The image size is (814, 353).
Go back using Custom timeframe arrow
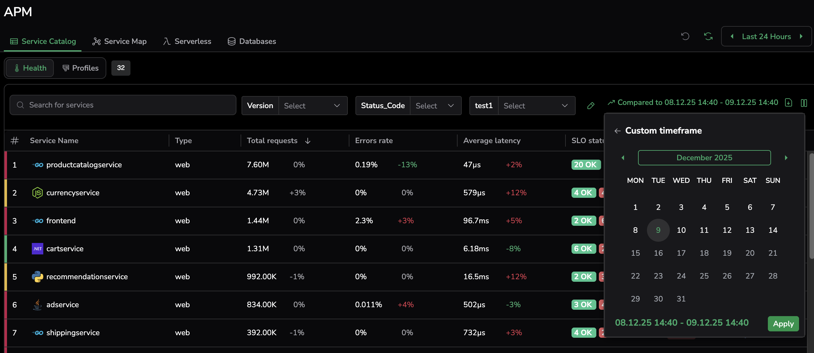coord(618,131)
